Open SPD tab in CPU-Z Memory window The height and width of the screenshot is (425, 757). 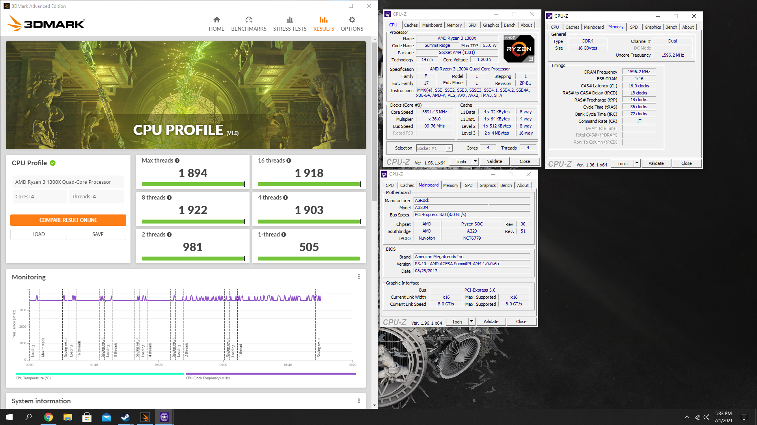(634, 27)
